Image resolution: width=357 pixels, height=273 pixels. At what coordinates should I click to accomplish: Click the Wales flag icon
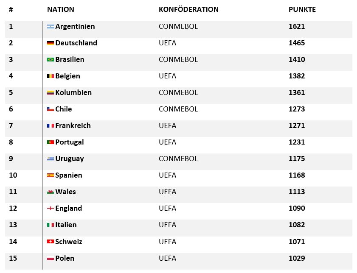(x=50, y=192)
